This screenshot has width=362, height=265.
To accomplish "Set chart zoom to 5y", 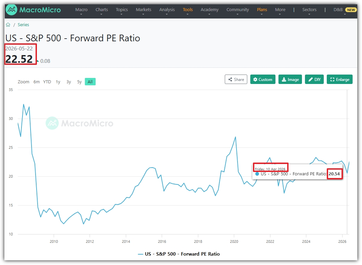I will [x=80, y=82].
